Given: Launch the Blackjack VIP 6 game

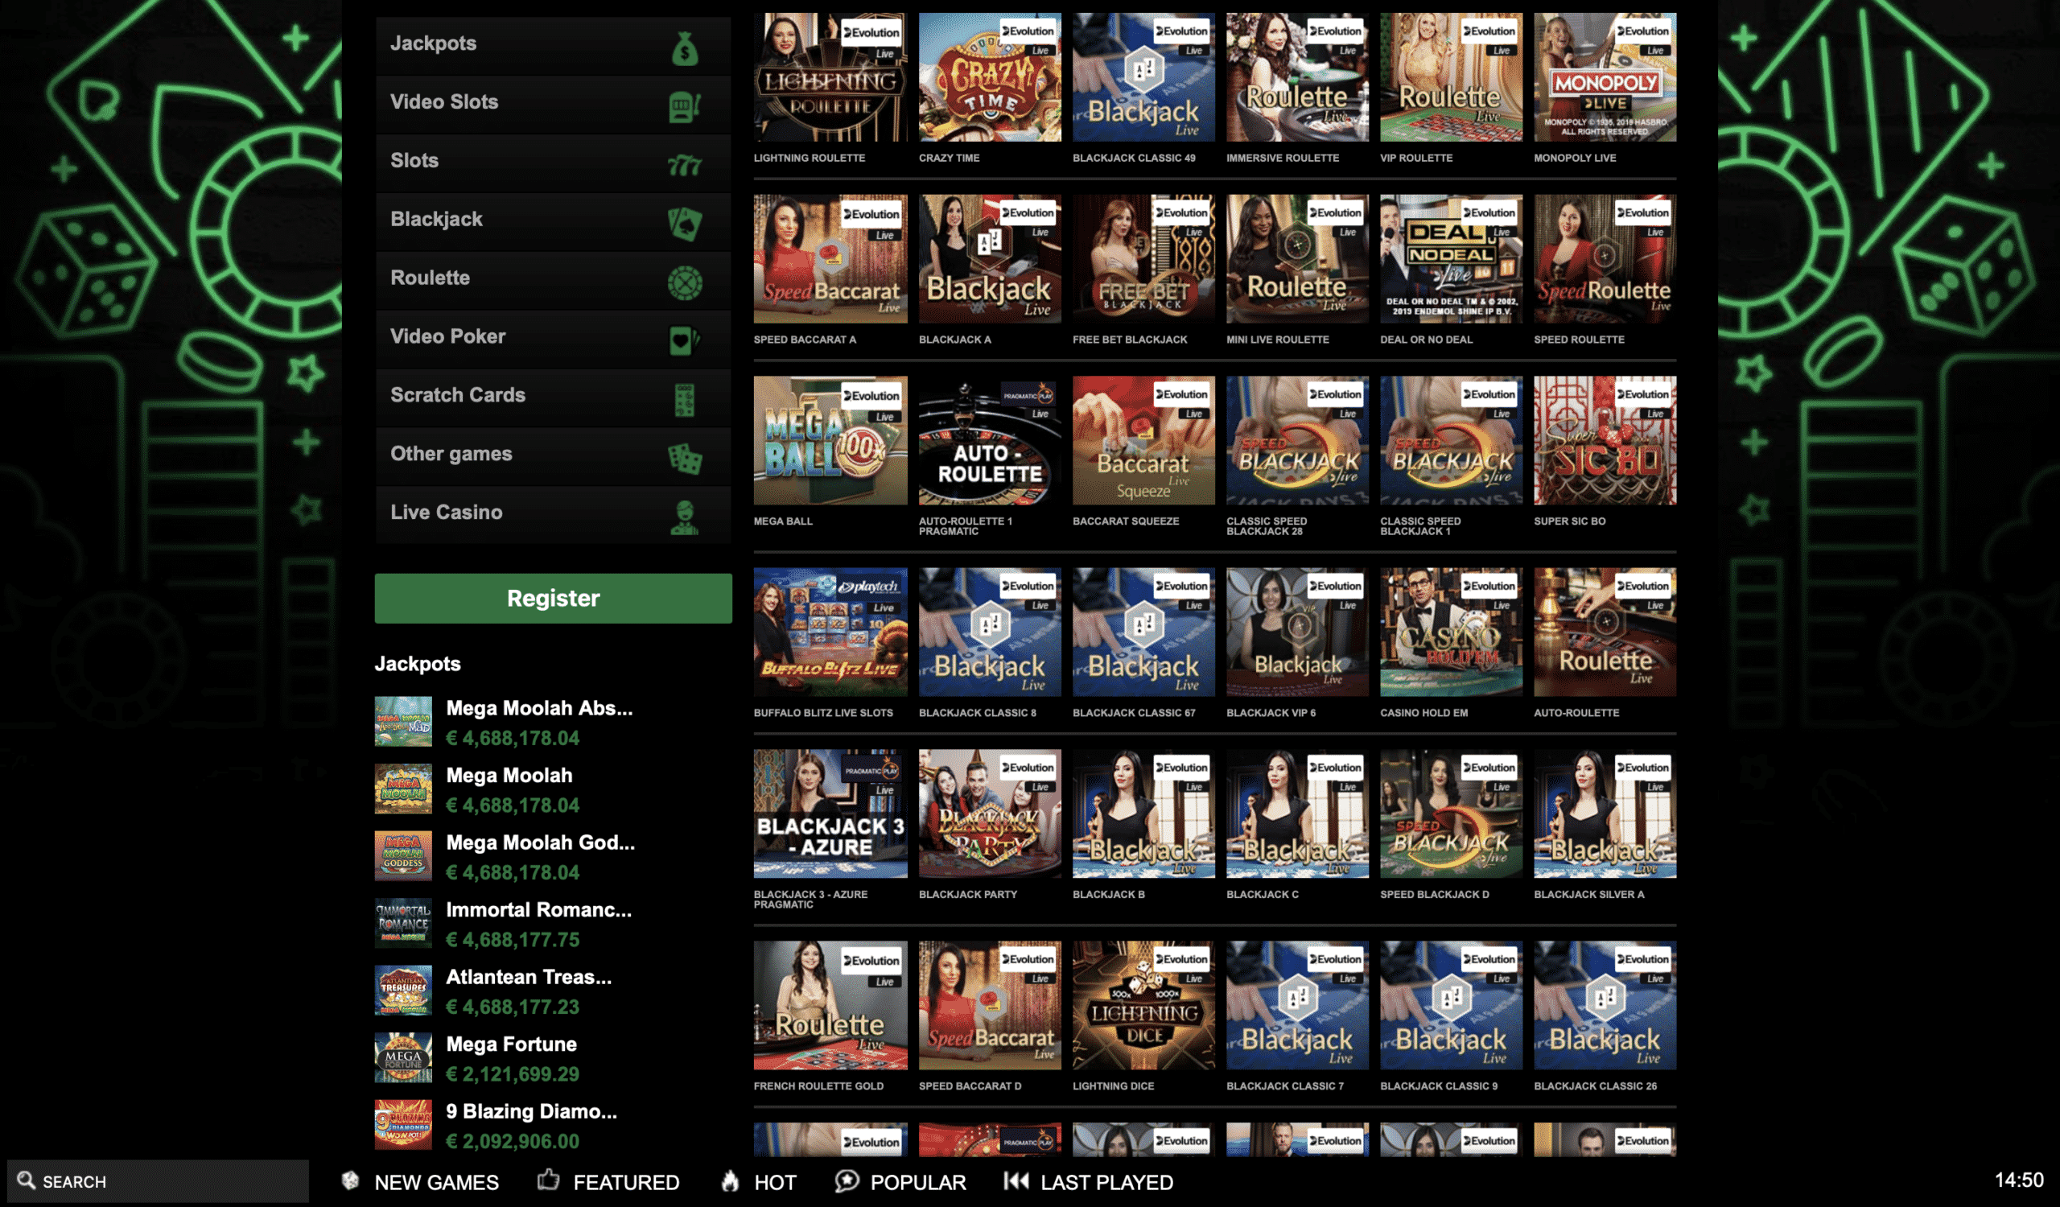Looking at the screenshot, I should pyautogui.click(x=1296, y=632).
